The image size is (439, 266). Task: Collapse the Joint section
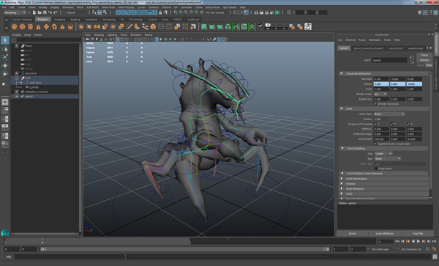point(342,108)
